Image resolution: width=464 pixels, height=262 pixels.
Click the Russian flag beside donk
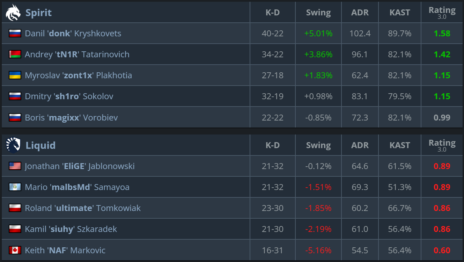click(x=15, y=34)
